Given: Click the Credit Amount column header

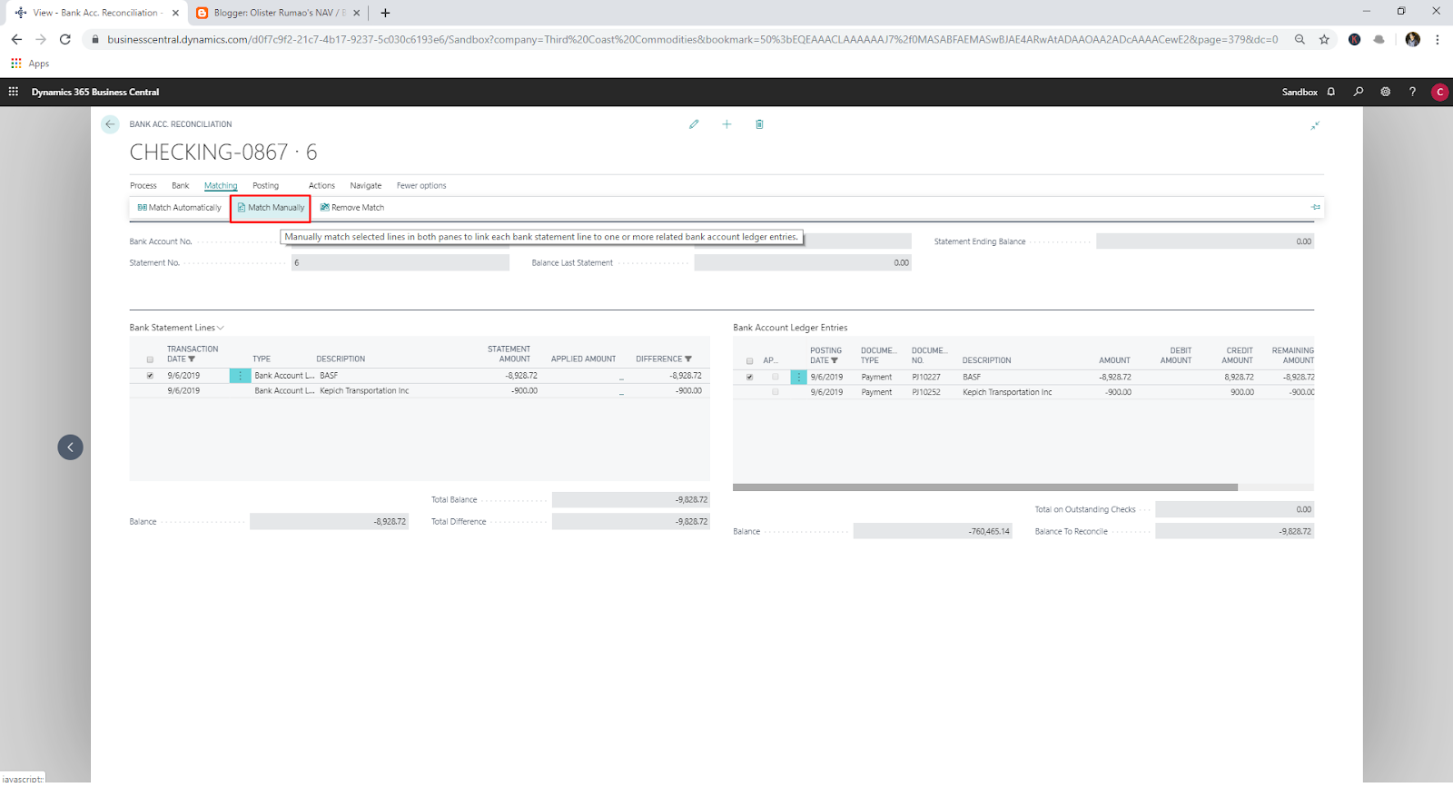Looking at the screenshot, I should [x=1238, y=356].
